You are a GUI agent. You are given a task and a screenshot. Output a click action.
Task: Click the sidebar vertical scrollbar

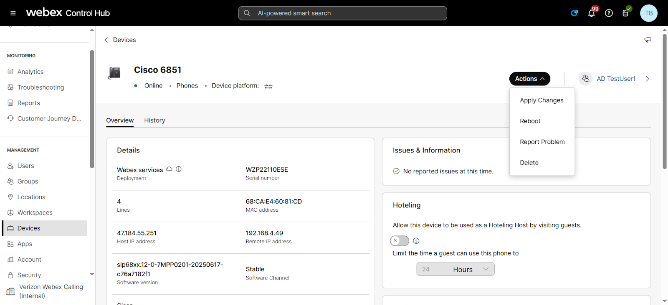coord(92,109)
